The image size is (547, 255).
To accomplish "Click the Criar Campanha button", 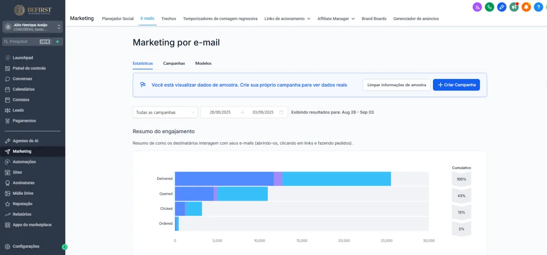I will coord(456,85).
